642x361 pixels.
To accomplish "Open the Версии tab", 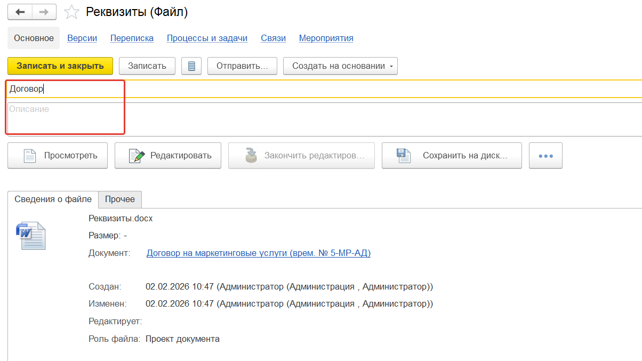I will point(82,38).
